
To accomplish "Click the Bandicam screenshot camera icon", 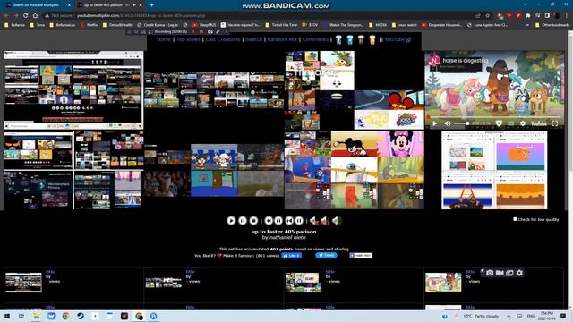I will (490, 273).
